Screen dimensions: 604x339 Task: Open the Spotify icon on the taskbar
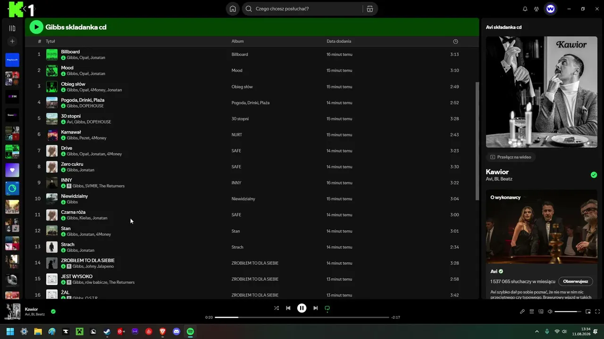(190, 331)
